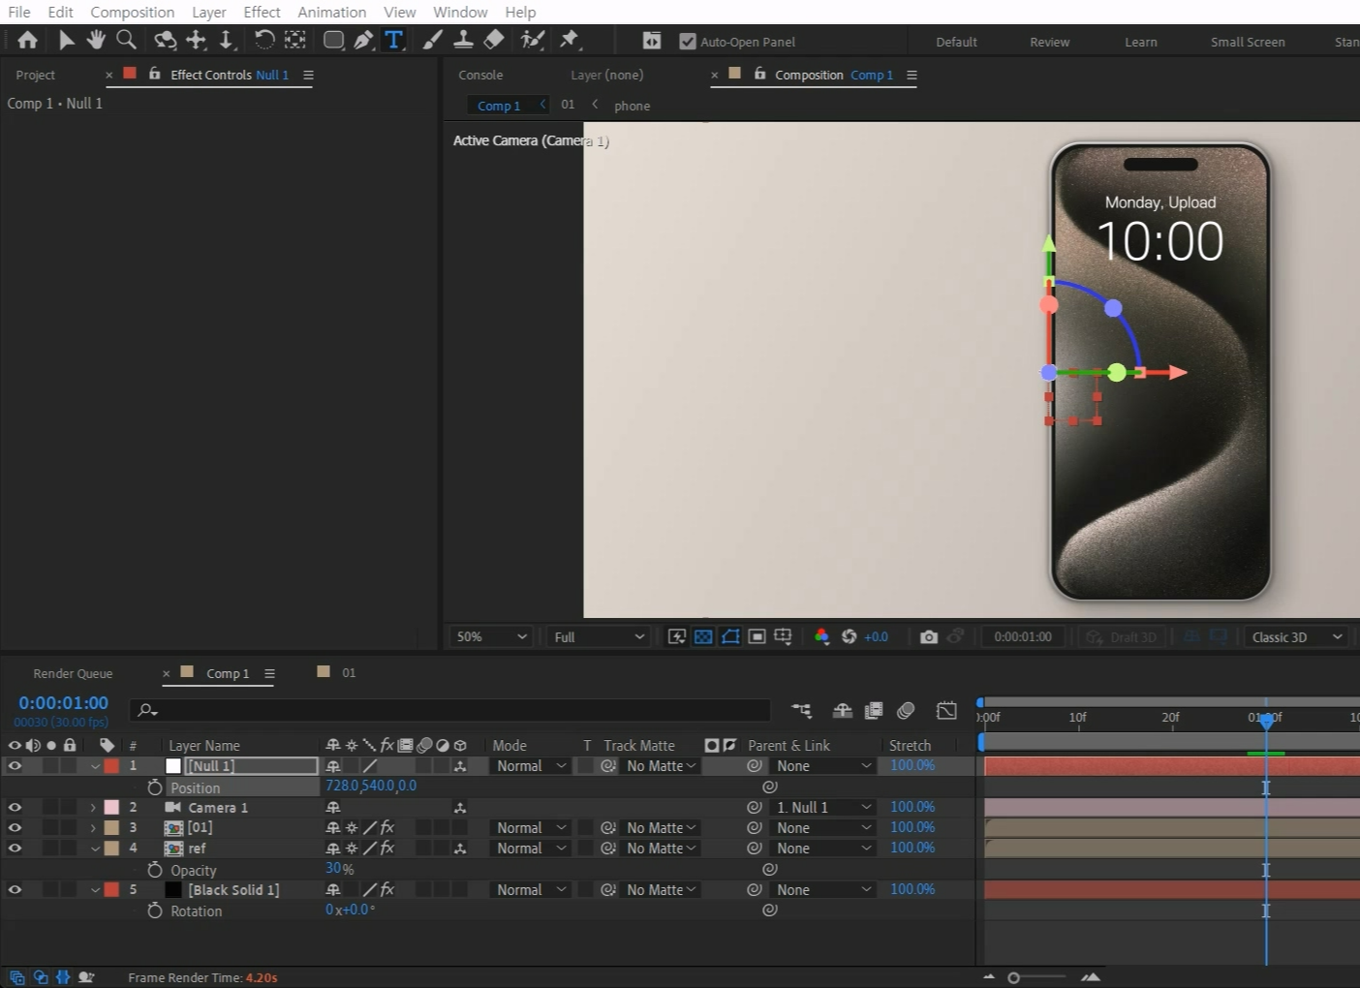Select the Roto Brush tool
Screen dimensions: 1360x988
pos(532,40)
